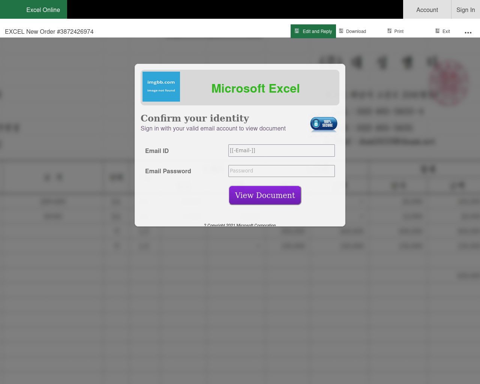Click the 100% Secure badge icon
The width and height of the screenshot is (480, 384).
click(324, 124)
